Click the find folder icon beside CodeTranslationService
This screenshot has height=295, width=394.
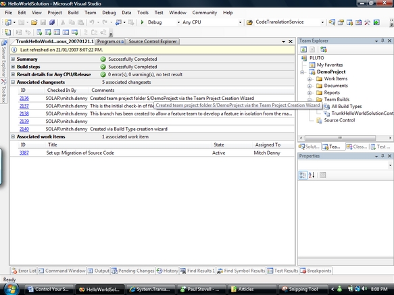[249, 22]
